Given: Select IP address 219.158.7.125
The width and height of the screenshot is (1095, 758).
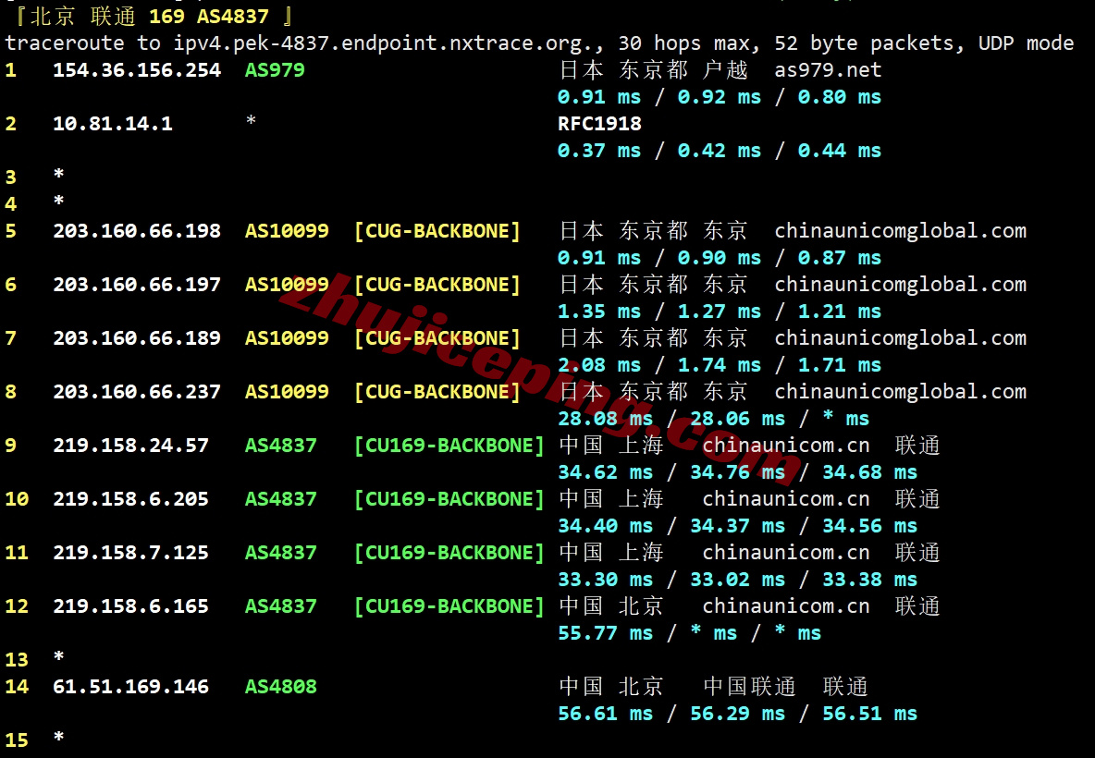Looking at the screenshot, I should coord(130,553).
